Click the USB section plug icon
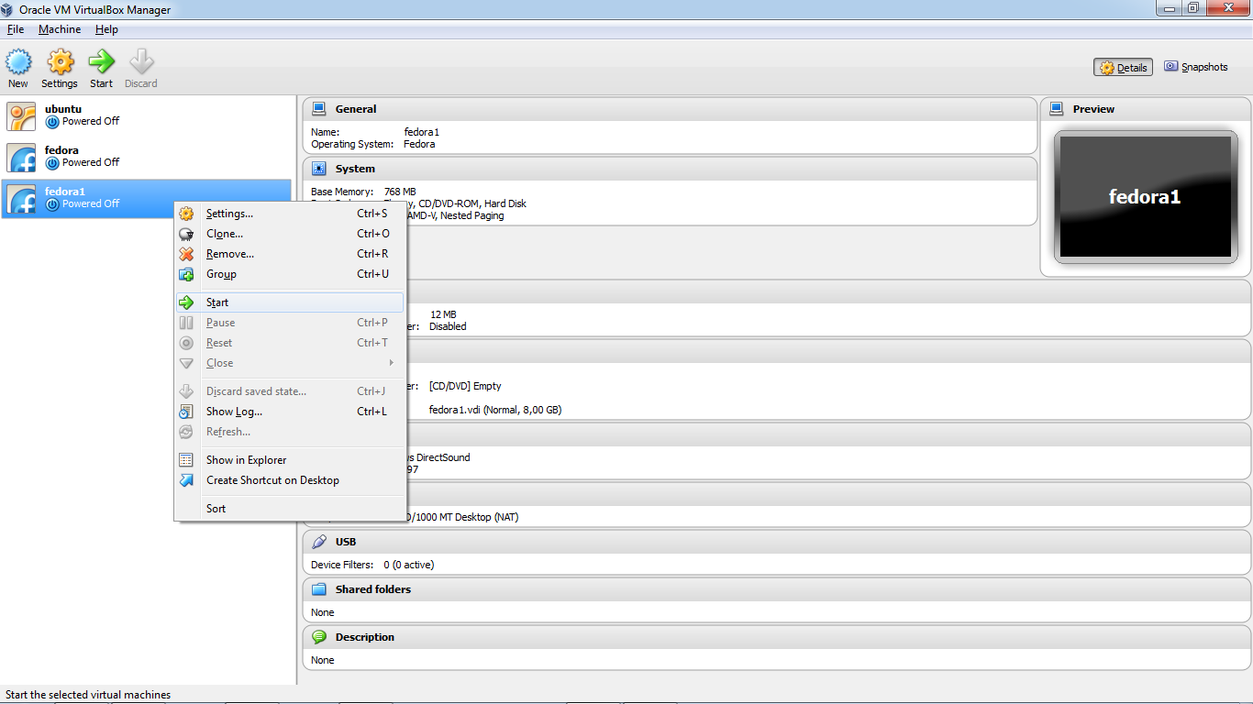 tap(319, 542)
